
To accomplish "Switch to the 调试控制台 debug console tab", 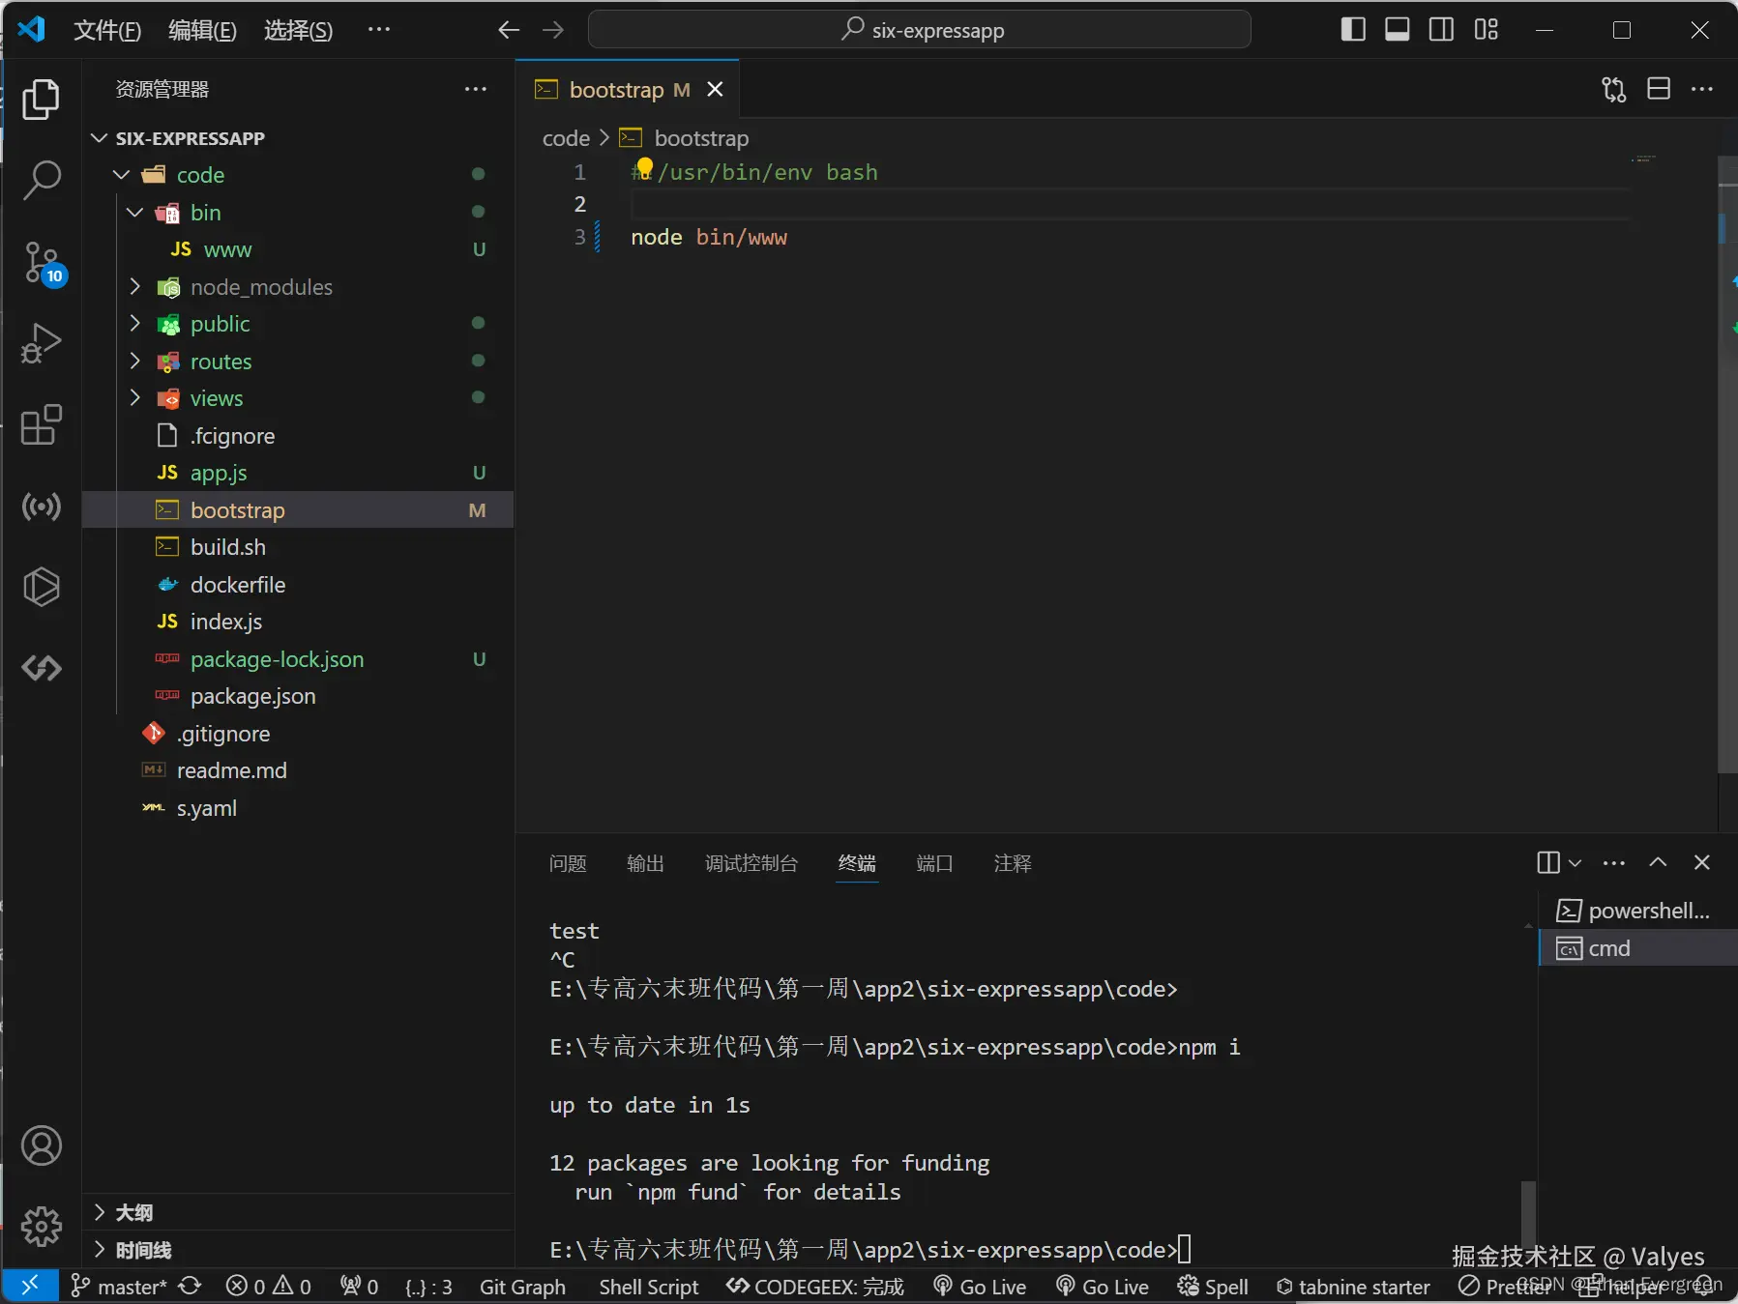I will tap(751, 863).
